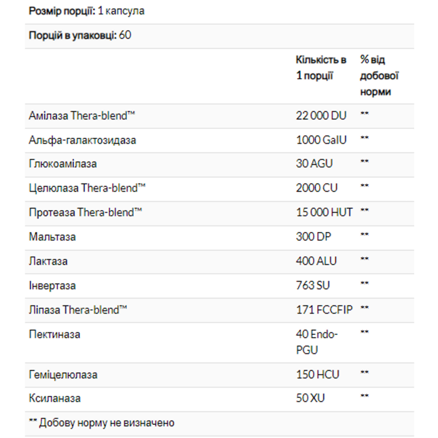The width and height of the screenshot is (438, 438).
Task: Select the Мальтаза ingredient name
Action: click(52, 237)
